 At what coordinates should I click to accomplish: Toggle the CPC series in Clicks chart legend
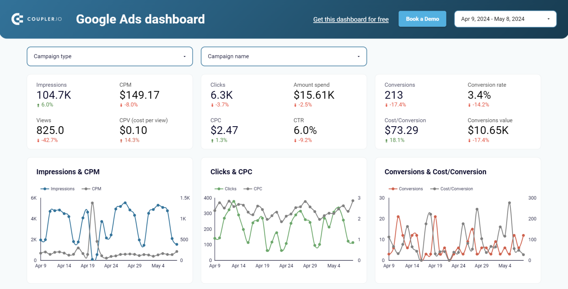[x=258, y=189]
